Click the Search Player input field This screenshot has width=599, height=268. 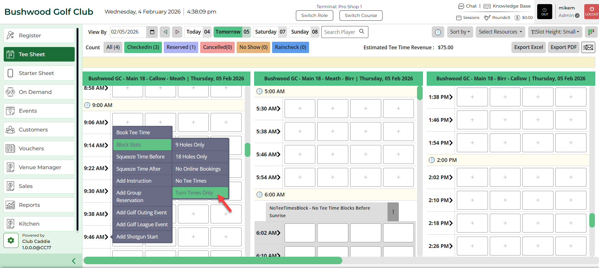(340, 32)
